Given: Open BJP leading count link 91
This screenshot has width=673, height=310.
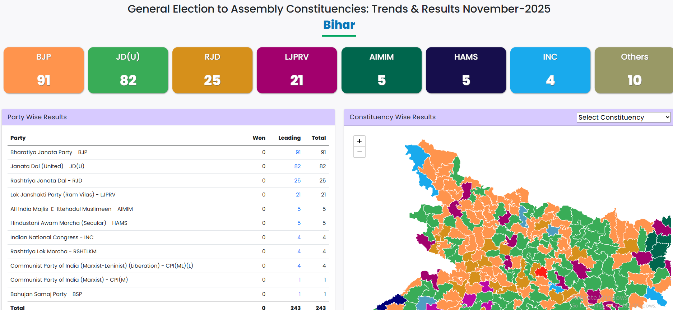Looking at the screenshot, I should [298, 152].
